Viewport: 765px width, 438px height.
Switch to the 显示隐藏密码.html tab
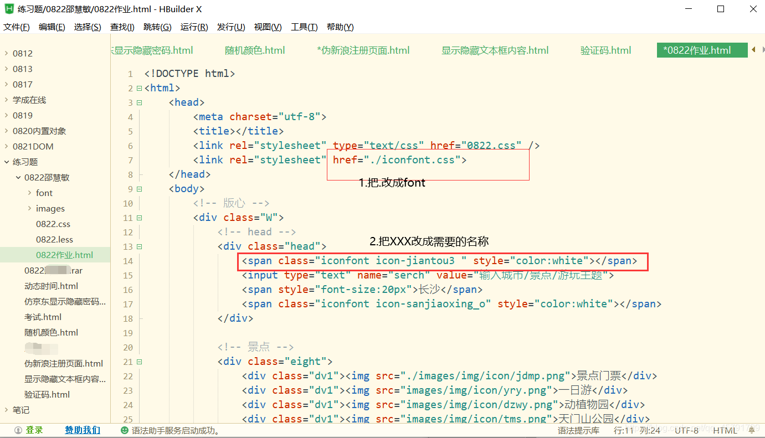coord(152,50)
